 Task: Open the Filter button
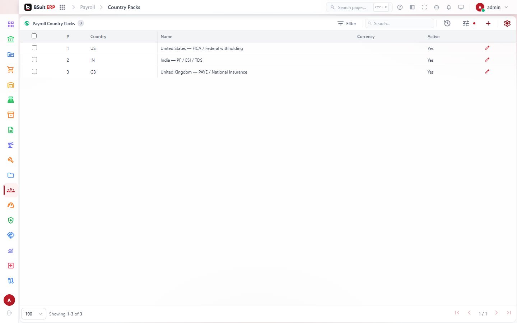[347, 23]
